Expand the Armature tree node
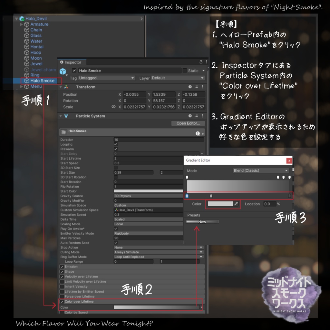Screen dimensions: 330x330 click(21, 24)
